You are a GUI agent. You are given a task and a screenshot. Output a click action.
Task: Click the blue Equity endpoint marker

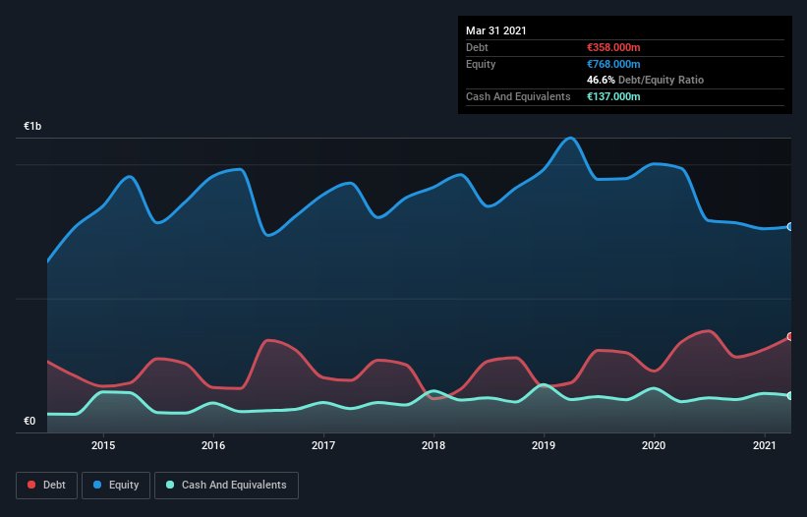[790, 227]
